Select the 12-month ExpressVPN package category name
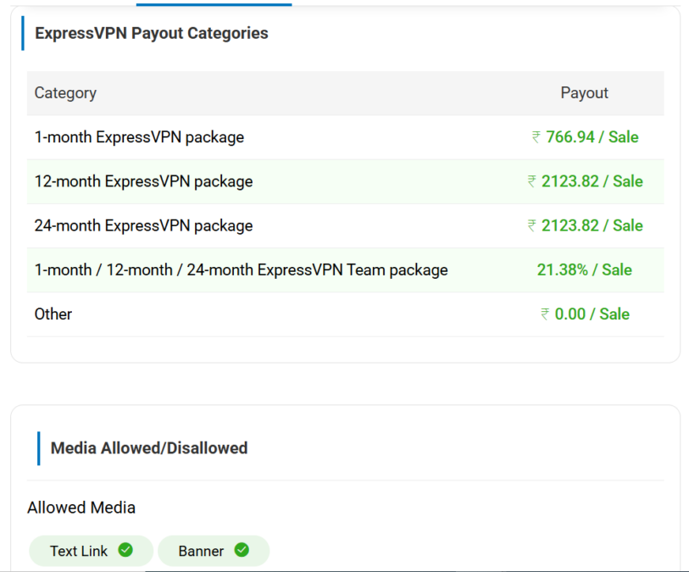 click(x=143, y=181)
